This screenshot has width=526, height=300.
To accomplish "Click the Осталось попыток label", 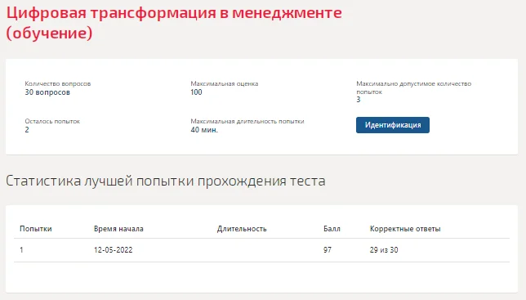I will point(52,121).
